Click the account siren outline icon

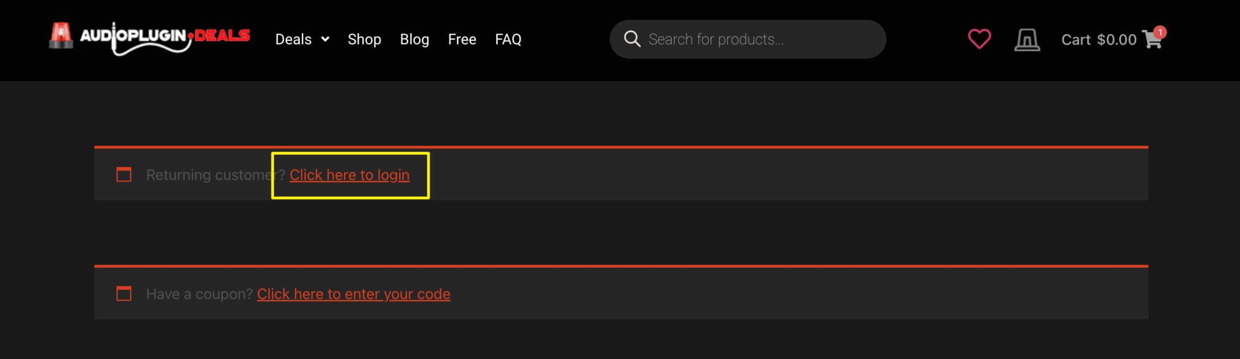coord(1027,40)
